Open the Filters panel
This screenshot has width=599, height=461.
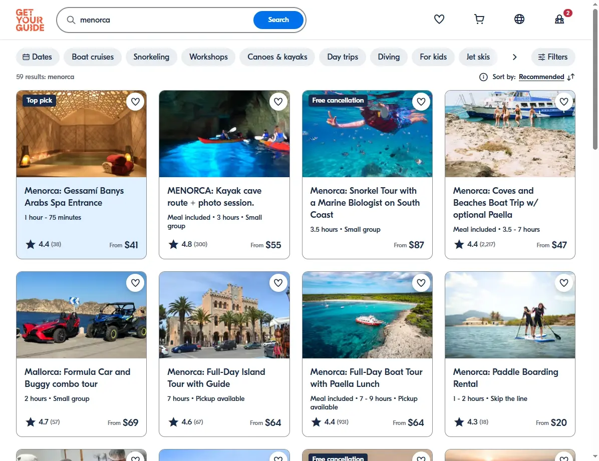pos(553,57)
